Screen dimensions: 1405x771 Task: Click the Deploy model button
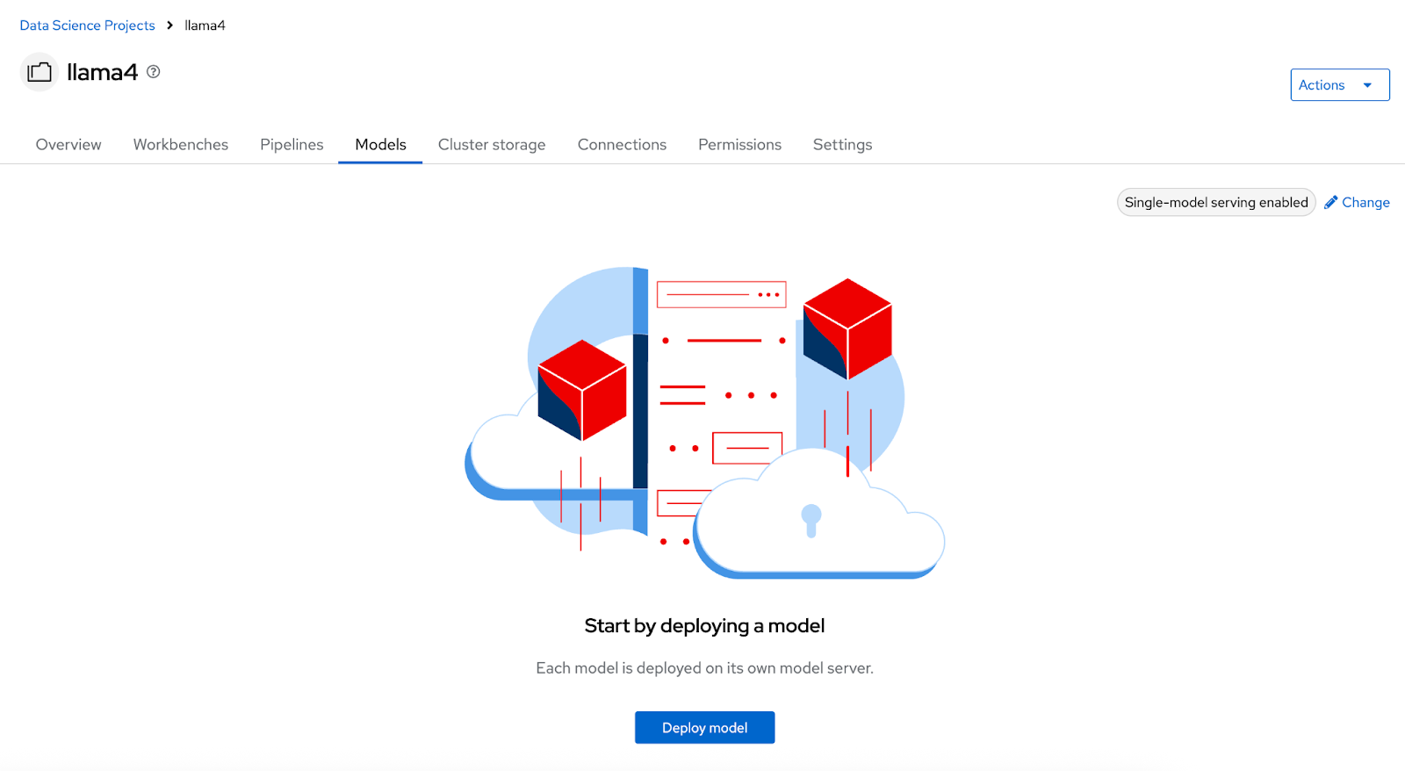pyautogui.click(x=705, y=728)
